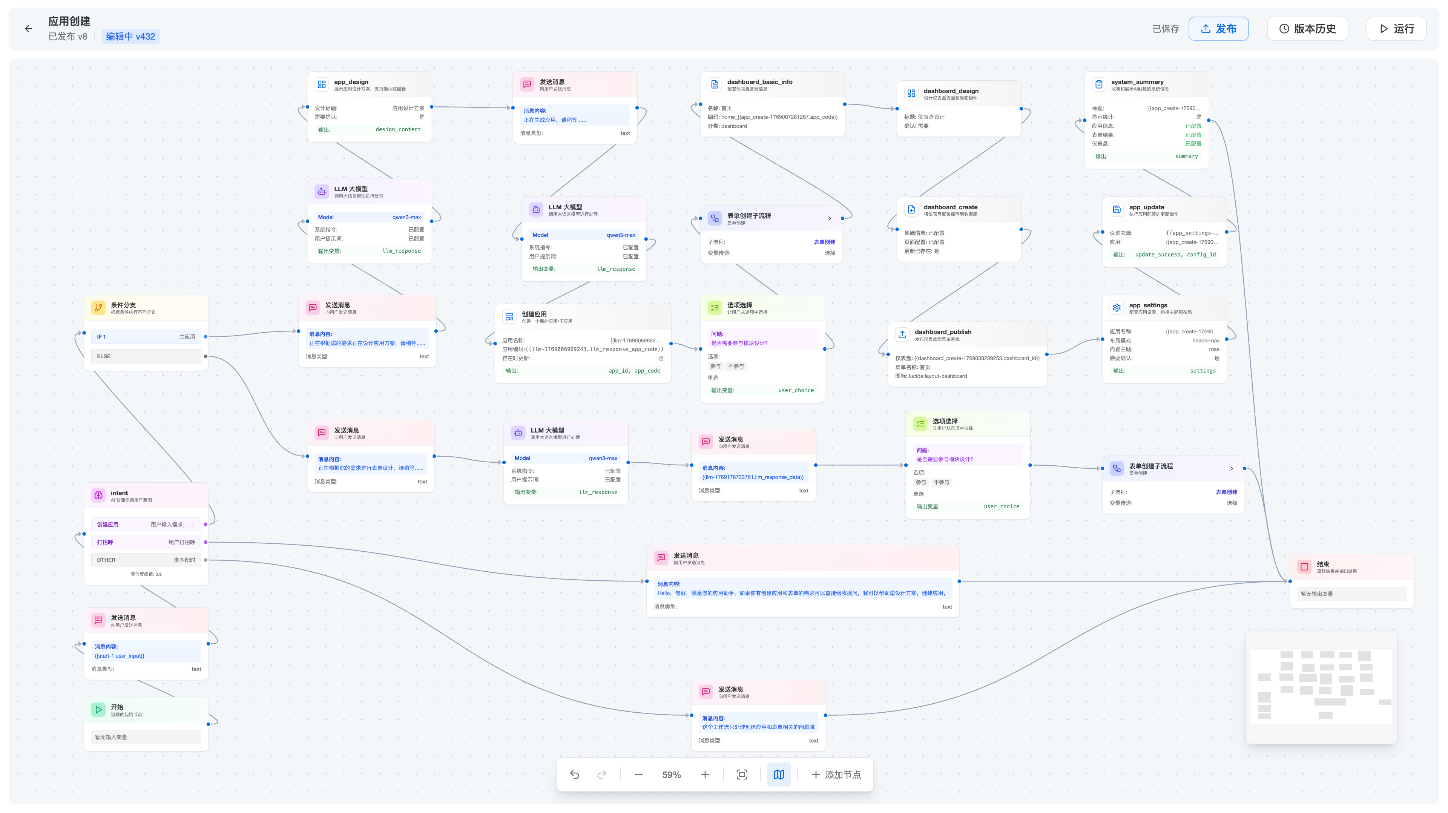Click the zoom out minus icon
Screen dimensions: 1448x813
click(x=638, y=774)
